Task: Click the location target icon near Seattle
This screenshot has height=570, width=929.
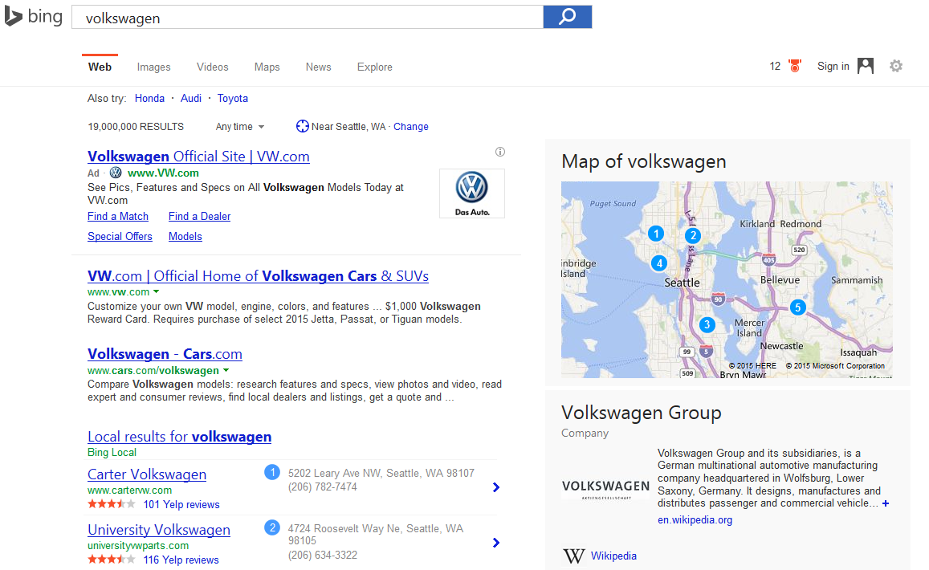Action: (x=302, y=127)
